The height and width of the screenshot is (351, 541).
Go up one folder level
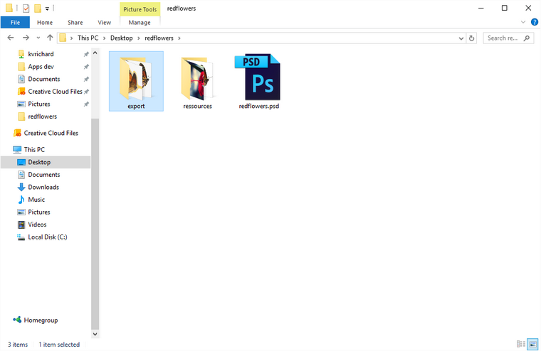(x=50, y=38)
